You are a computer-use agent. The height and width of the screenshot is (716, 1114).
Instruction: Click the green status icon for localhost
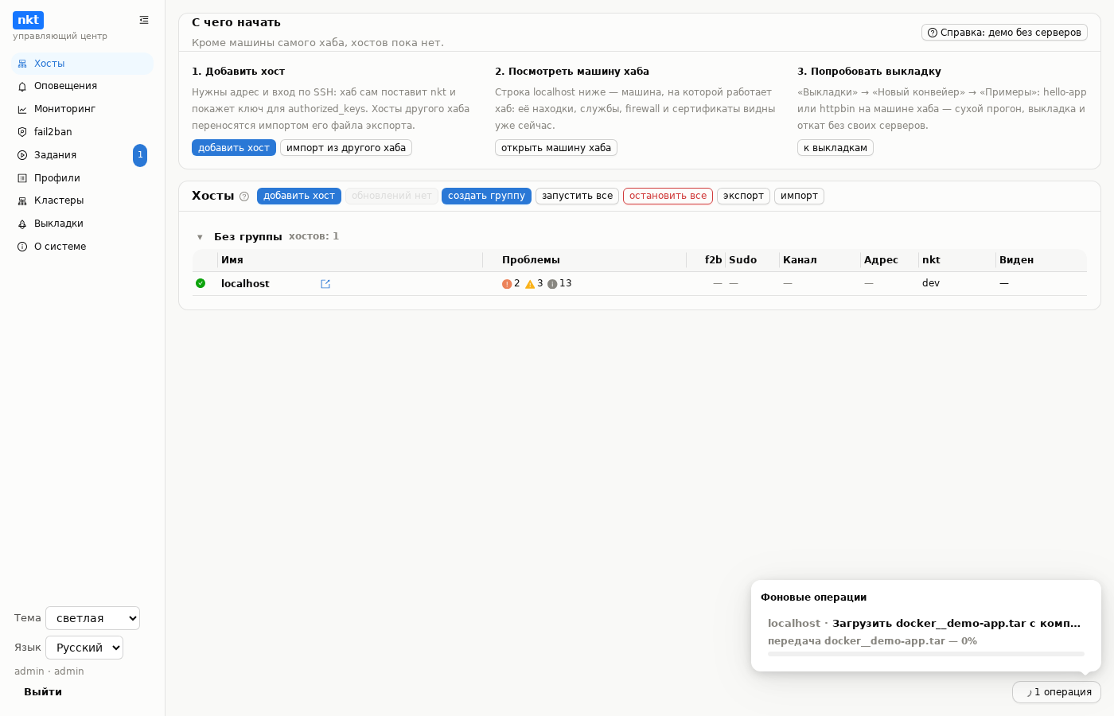[201, 283]
